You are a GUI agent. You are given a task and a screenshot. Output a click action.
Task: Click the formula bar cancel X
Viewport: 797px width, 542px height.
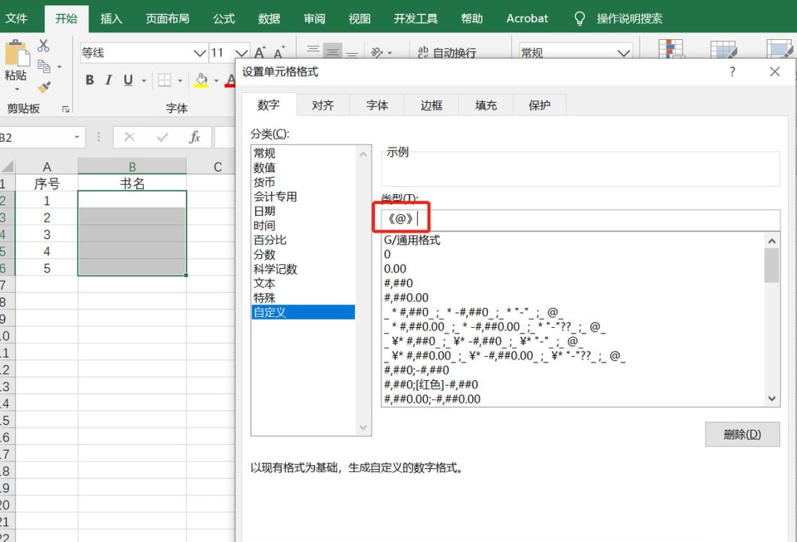130,137
